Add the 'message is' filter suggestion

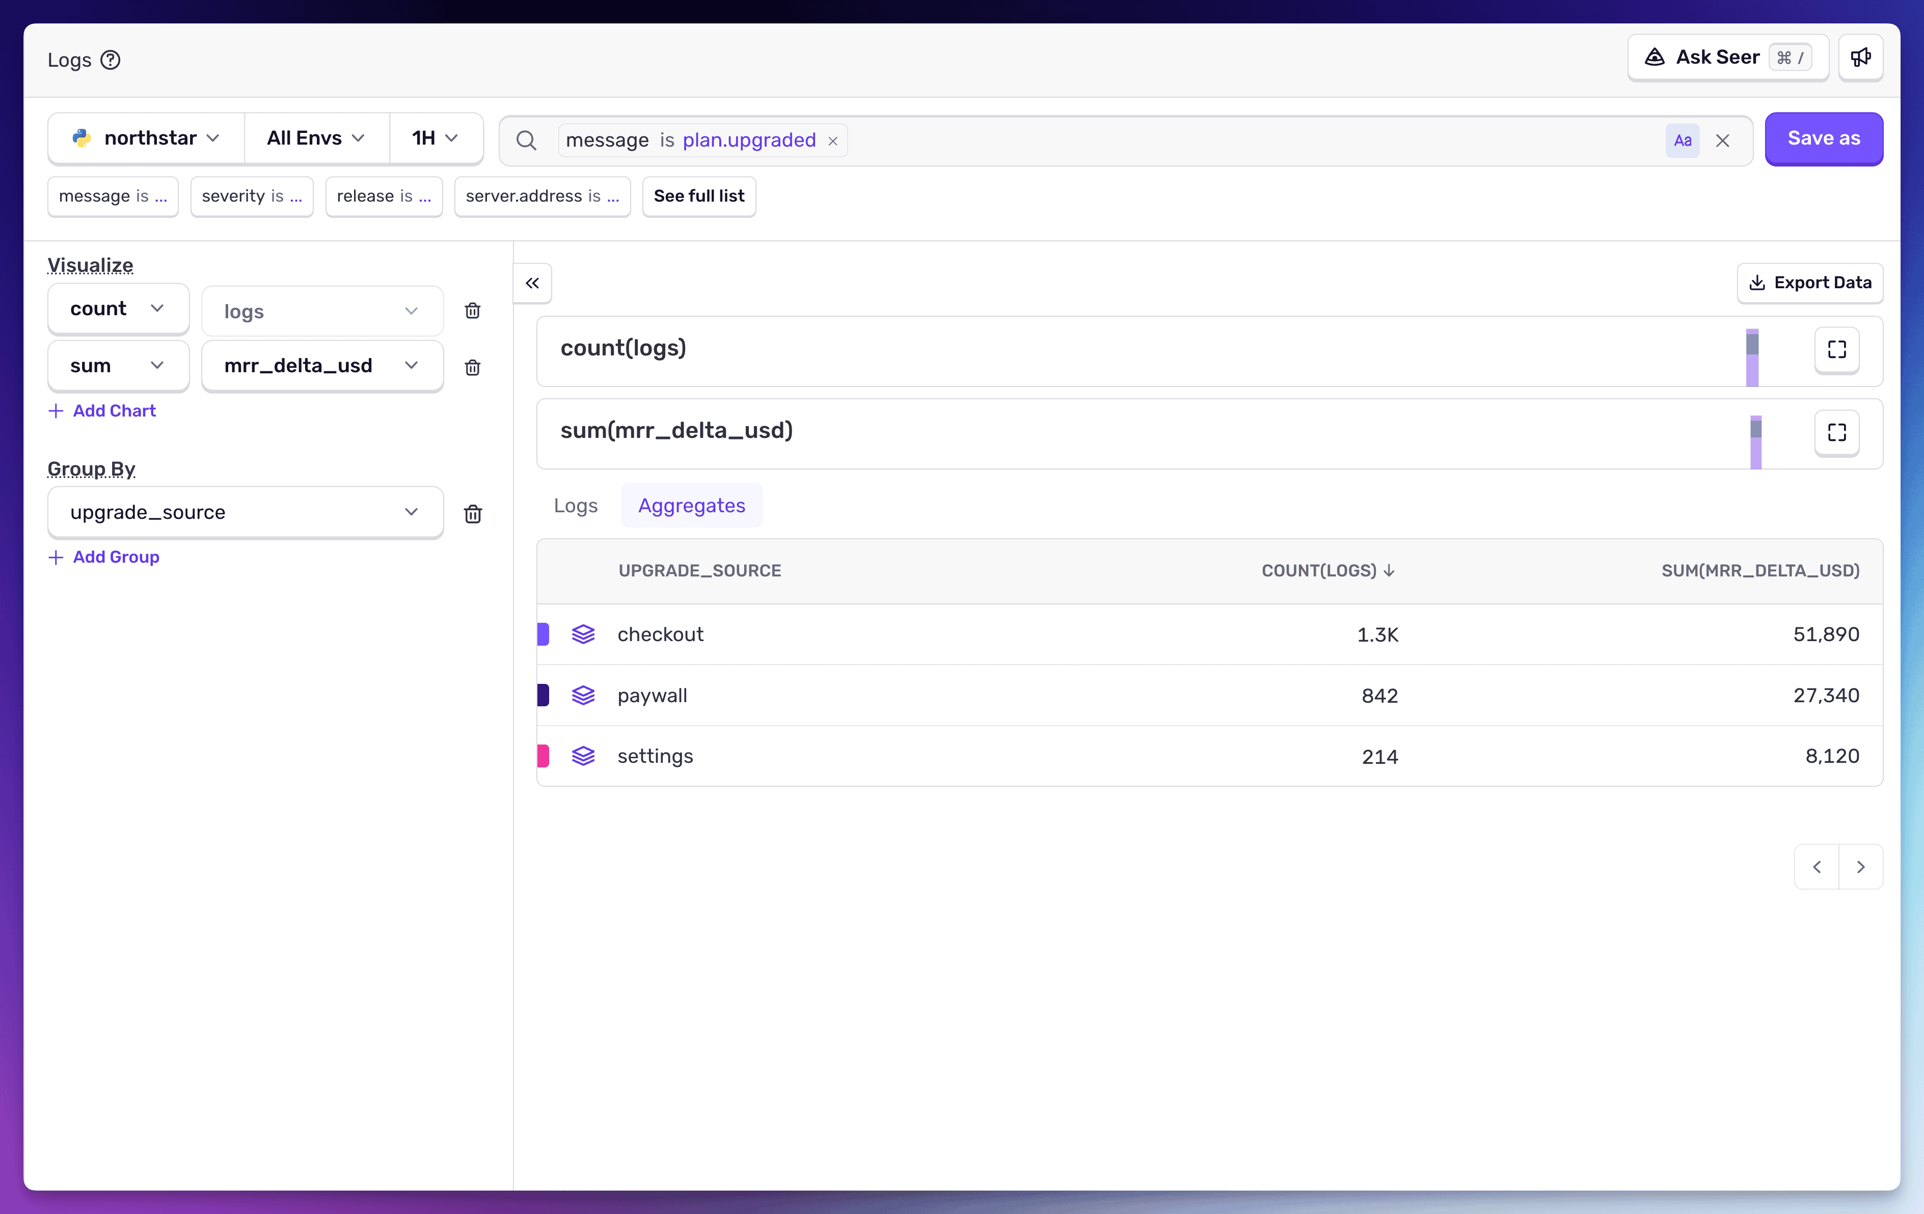click(113, 197)
